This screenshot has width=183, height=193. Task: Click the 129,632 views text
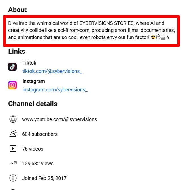[38, 164]
